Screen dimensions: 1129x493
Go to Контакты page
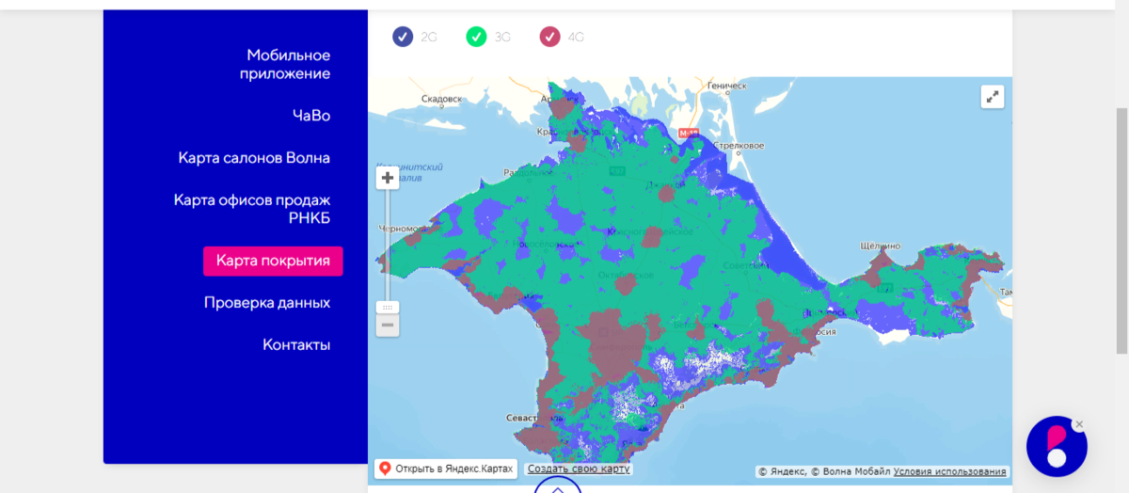pyautogui.click(x=296, y=344)
